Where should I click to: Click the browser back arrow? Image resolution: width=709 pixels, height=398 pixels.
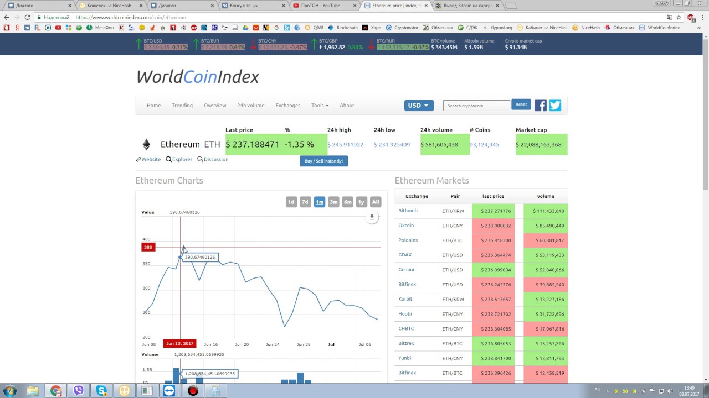(x=7, y=17)
